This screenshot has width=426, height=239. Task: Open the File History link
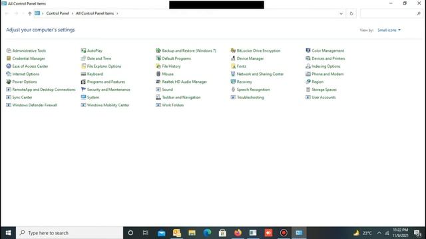(x=171, y=66)
